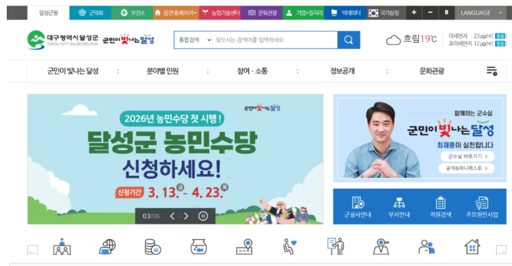
Task: Click the 군수실 바로가기 button
Action: coord(467,156)
